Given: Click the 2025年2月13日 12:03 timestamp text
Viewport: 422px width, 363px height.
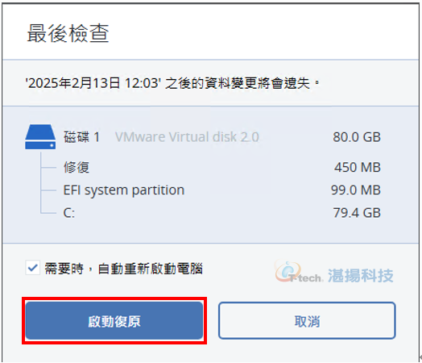Looking at the screenshot, I should [93, 83].
